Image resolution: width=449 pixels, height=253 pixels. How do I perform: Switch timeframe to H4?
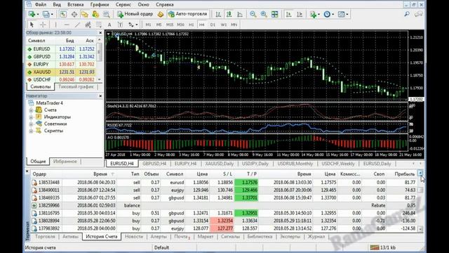pyautogui.click(x=201, y=25)
